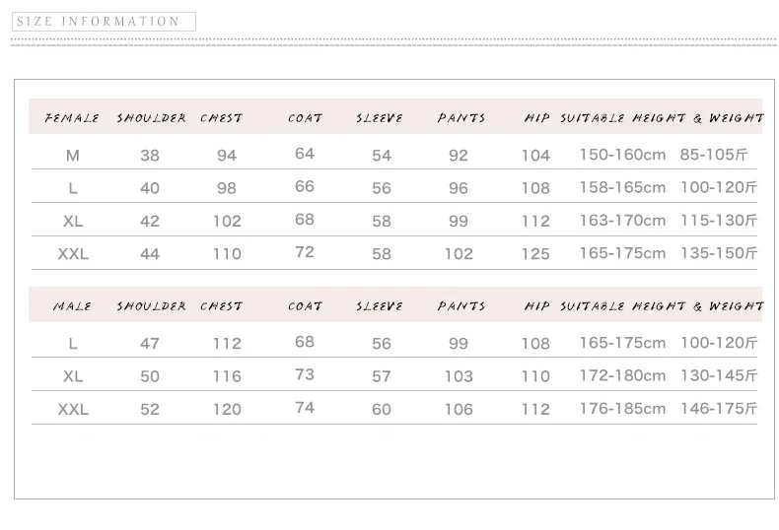Click the male XL size row label
This screenshot has width=779, height=530.
coord(73,376)
